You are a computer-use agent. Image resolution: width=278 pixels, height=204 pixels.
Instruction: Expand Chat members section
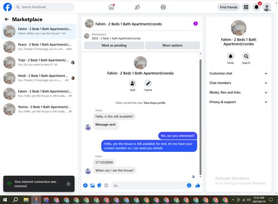(x=239, y=83)
